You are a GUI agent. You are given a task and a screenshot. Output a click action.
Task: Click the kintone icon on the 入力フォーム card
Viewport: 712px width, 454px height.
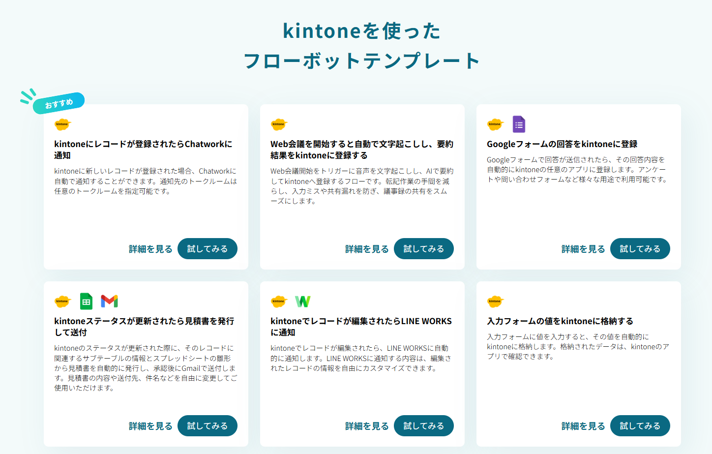(495, 301)
